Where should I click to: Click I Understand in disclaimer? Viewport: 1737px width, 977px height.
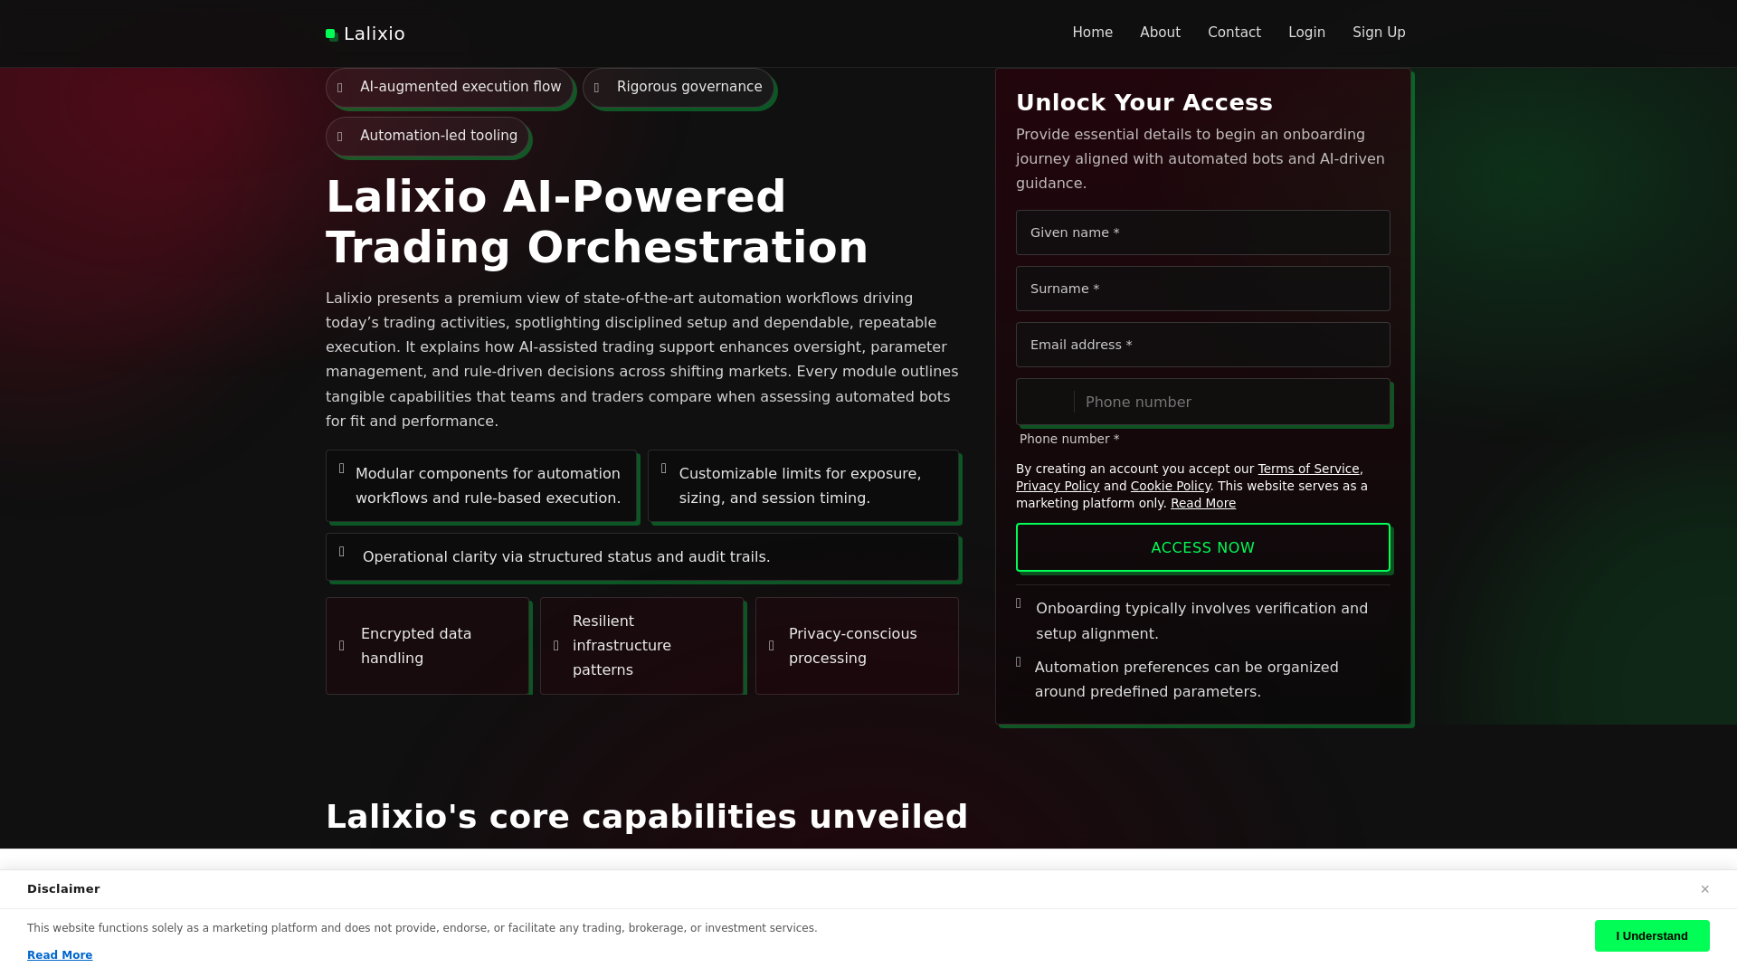[1652, 935]
